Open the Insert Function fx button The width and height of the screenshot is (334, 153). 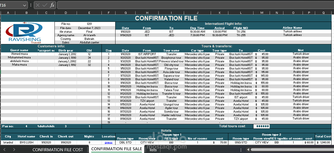pyautogui.click(x=52, y=5)
